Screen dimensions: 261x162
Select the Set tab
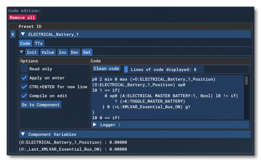click(x=87, y=52)
